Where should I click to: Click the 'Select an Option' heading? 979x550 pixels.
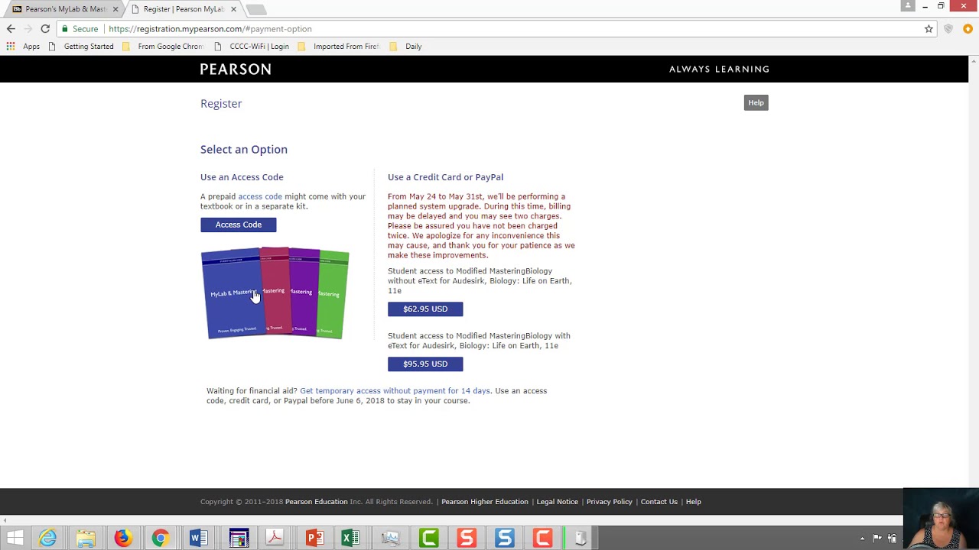(x=244, y=150)
